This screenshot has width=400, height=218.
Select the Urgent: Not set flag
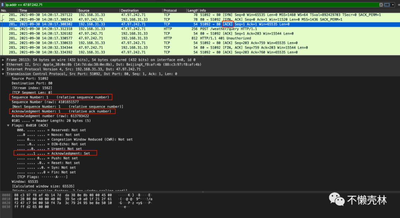click(x=49, y=149)
